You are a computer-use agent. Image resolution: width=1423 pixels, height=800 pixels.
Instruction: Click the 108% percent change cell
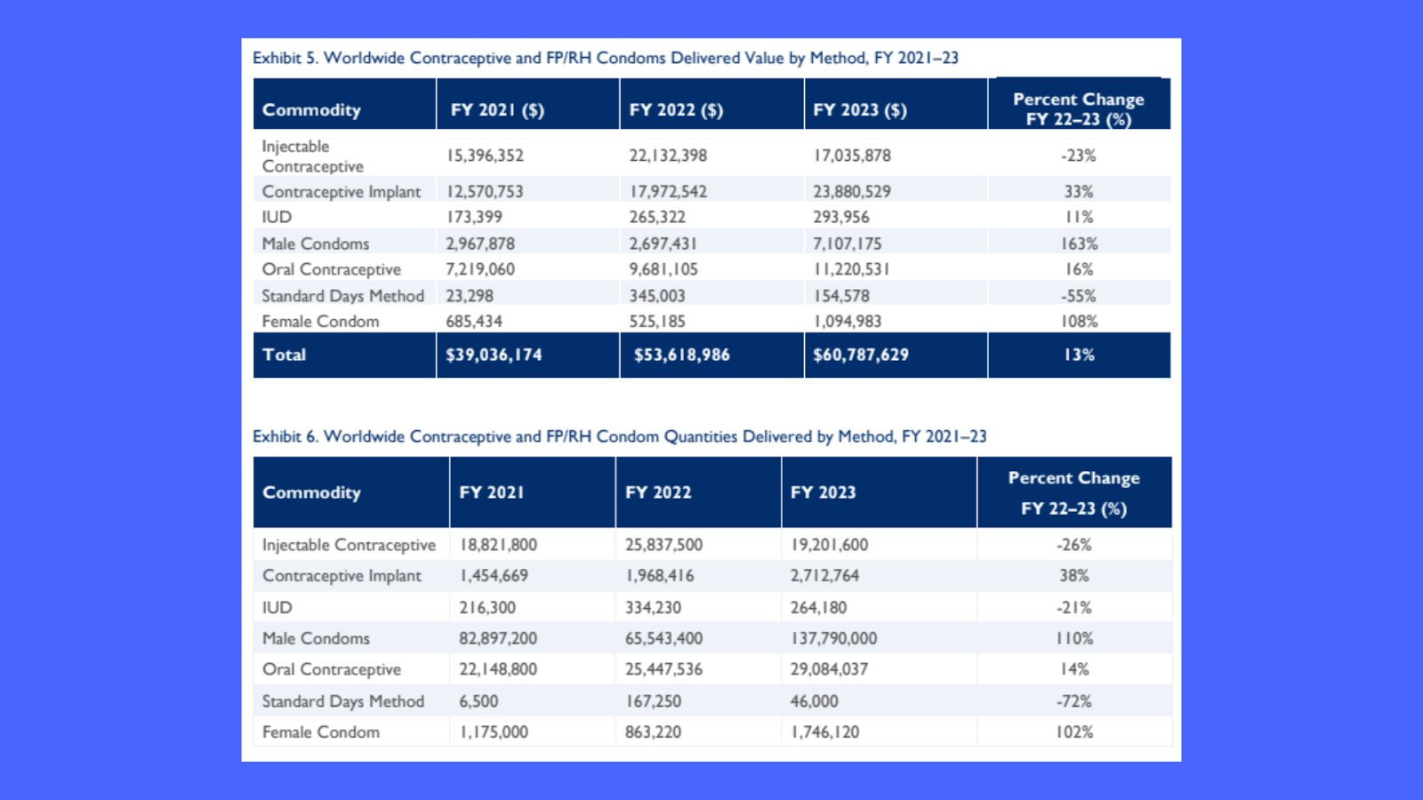(x=1079, y=322)
